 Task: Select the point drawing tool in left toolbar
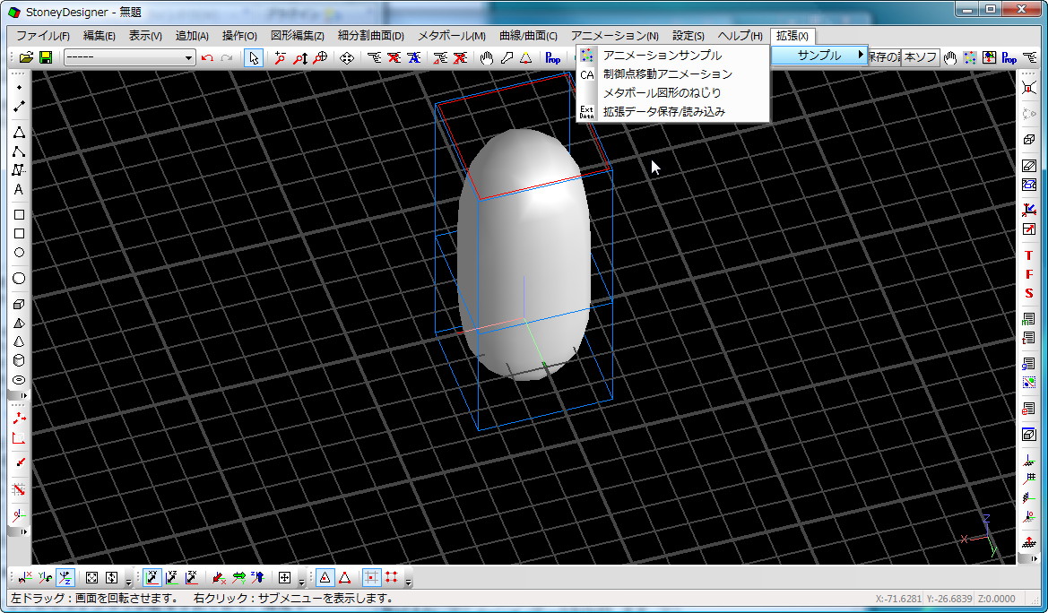click(19, 88)
